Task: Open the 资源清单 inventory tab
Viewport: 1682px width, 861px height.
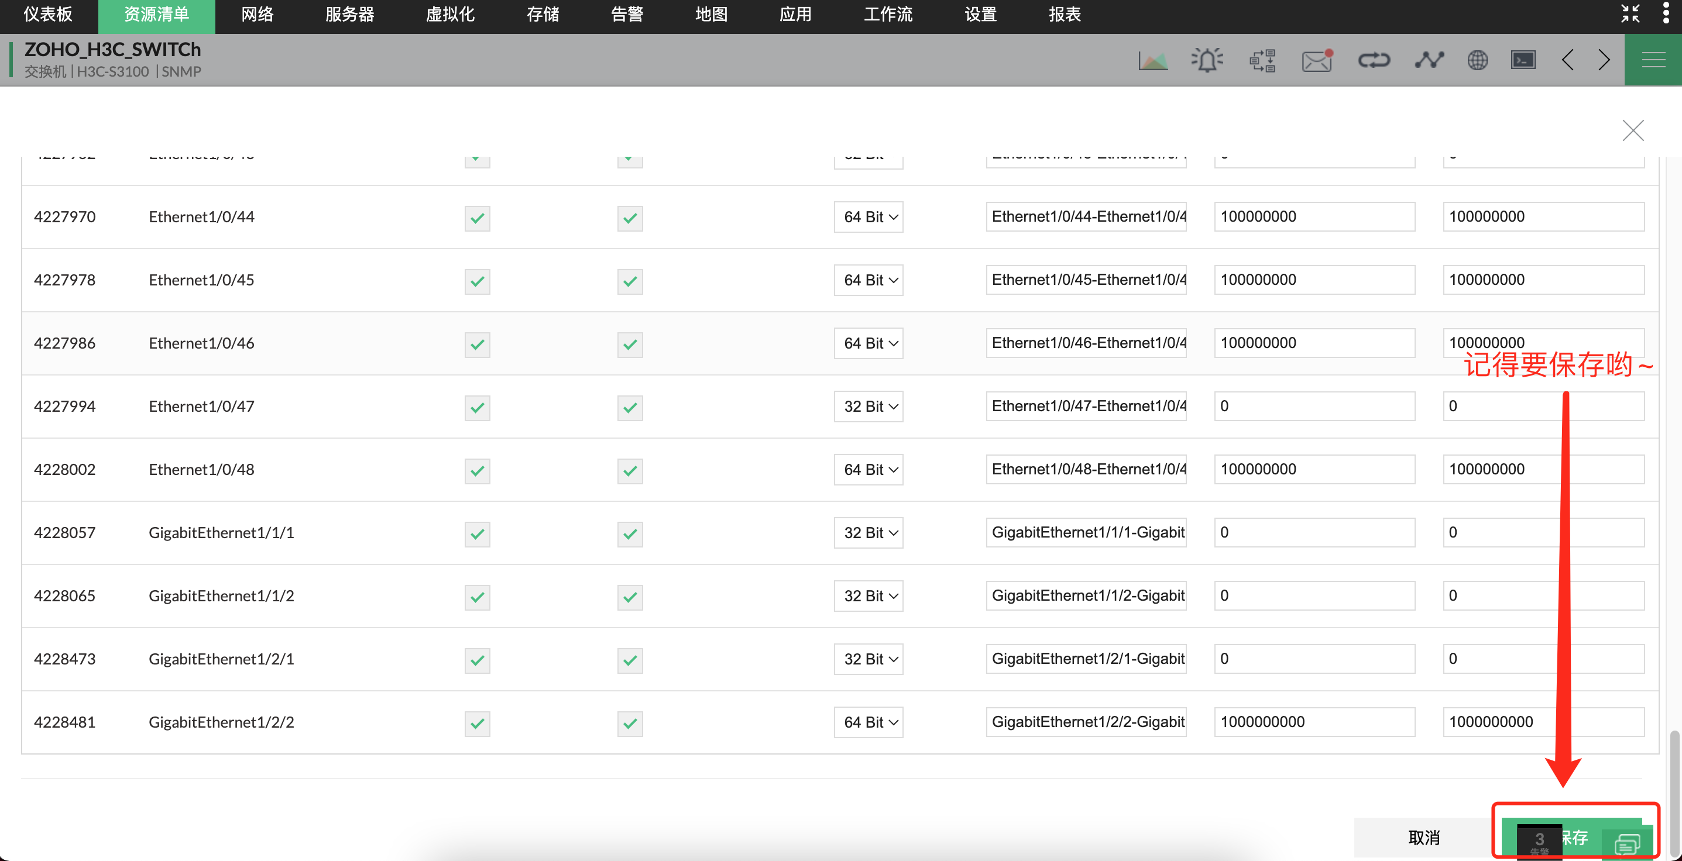Action: (x=157, y=15)
